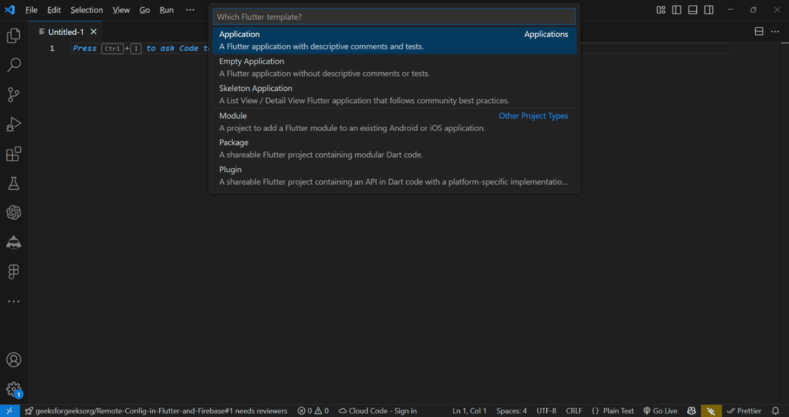Show additional views ellipsis in activity bar
789x417 pixels.
pyautogui.click(x=14, y=301)
